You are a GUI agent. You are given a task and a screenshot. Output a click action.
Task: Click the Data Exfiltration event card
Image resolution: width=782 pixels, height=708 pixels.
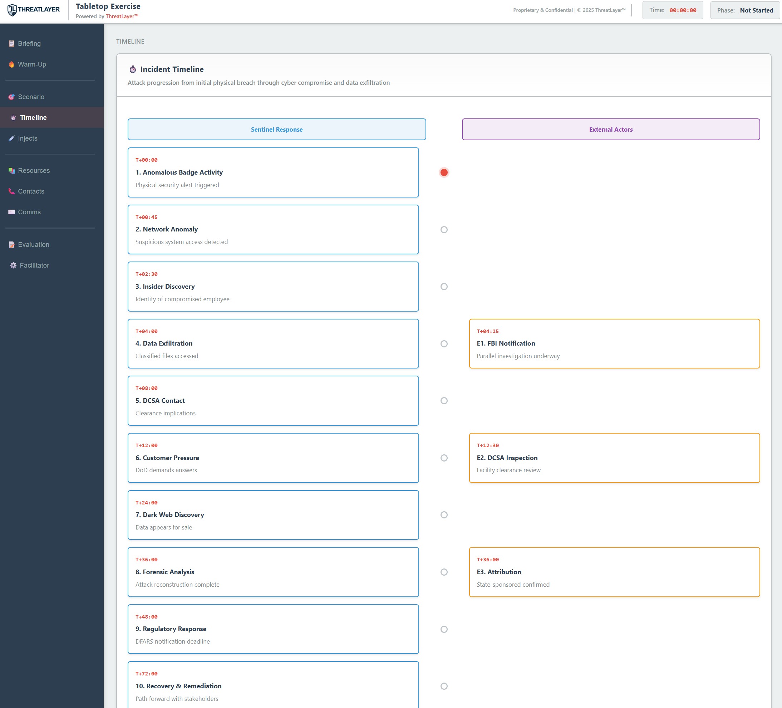coord(273,343)
